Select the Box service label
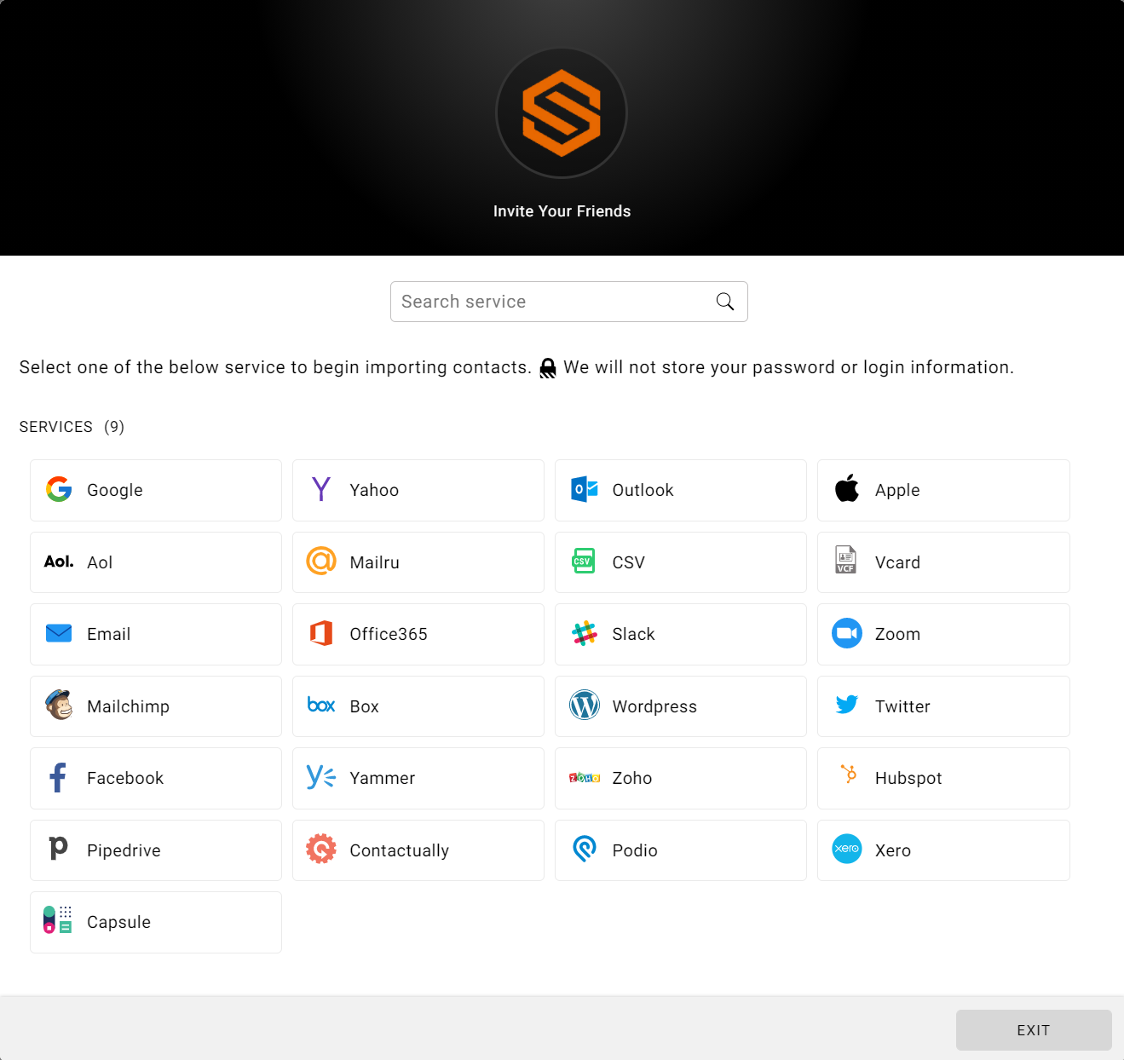Screen dimensions: 1124x1060 [x=364, y=706]
